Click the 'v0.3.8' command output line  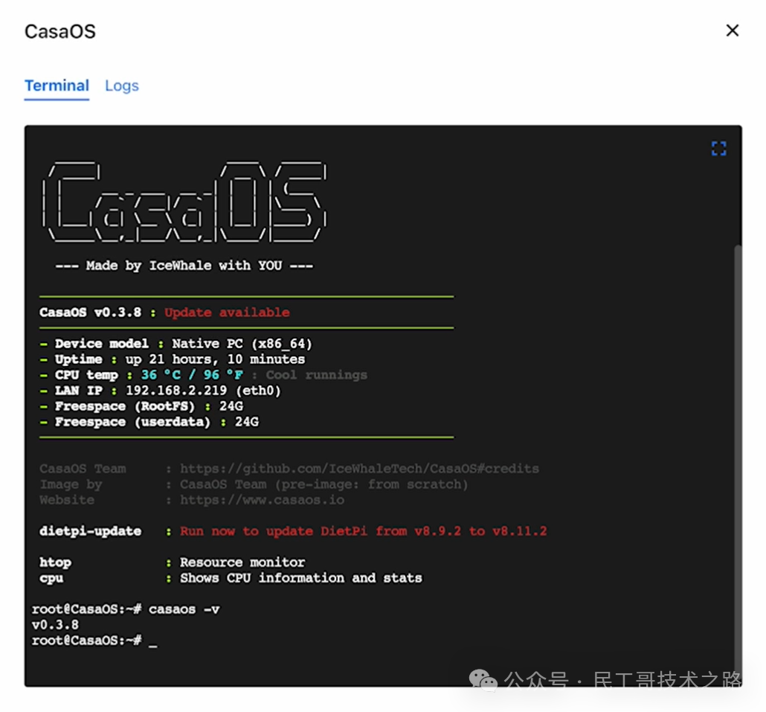click(55, 625)
